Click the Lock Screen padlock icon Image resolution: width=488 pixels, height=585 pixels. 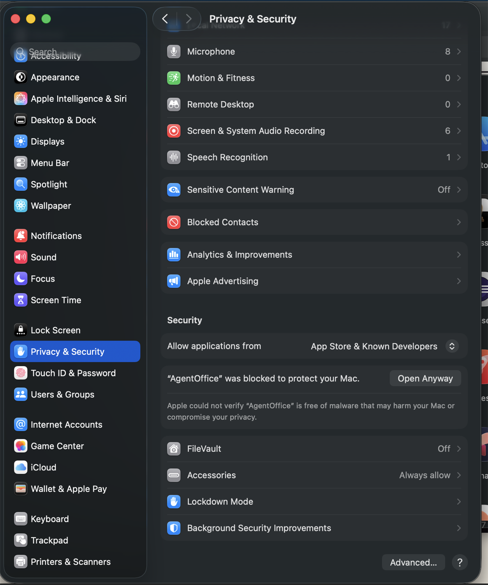[21, 330]
